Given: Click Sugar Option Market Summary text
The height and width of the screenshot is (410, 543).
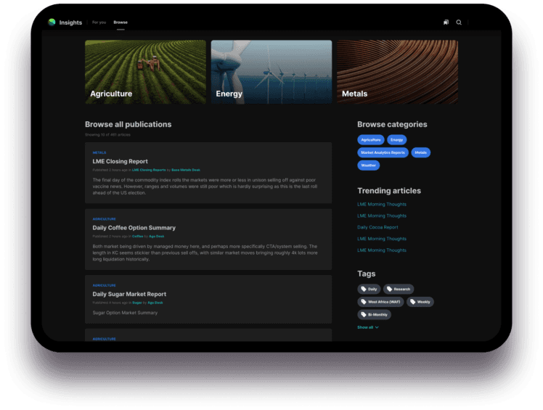Looking at the screenshot, I should tap(125, 313).
